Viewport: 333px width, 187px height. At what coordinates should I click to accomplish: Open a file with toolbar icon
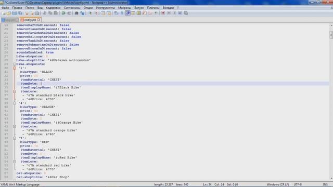pyautogui.click(x=9, y=13)
